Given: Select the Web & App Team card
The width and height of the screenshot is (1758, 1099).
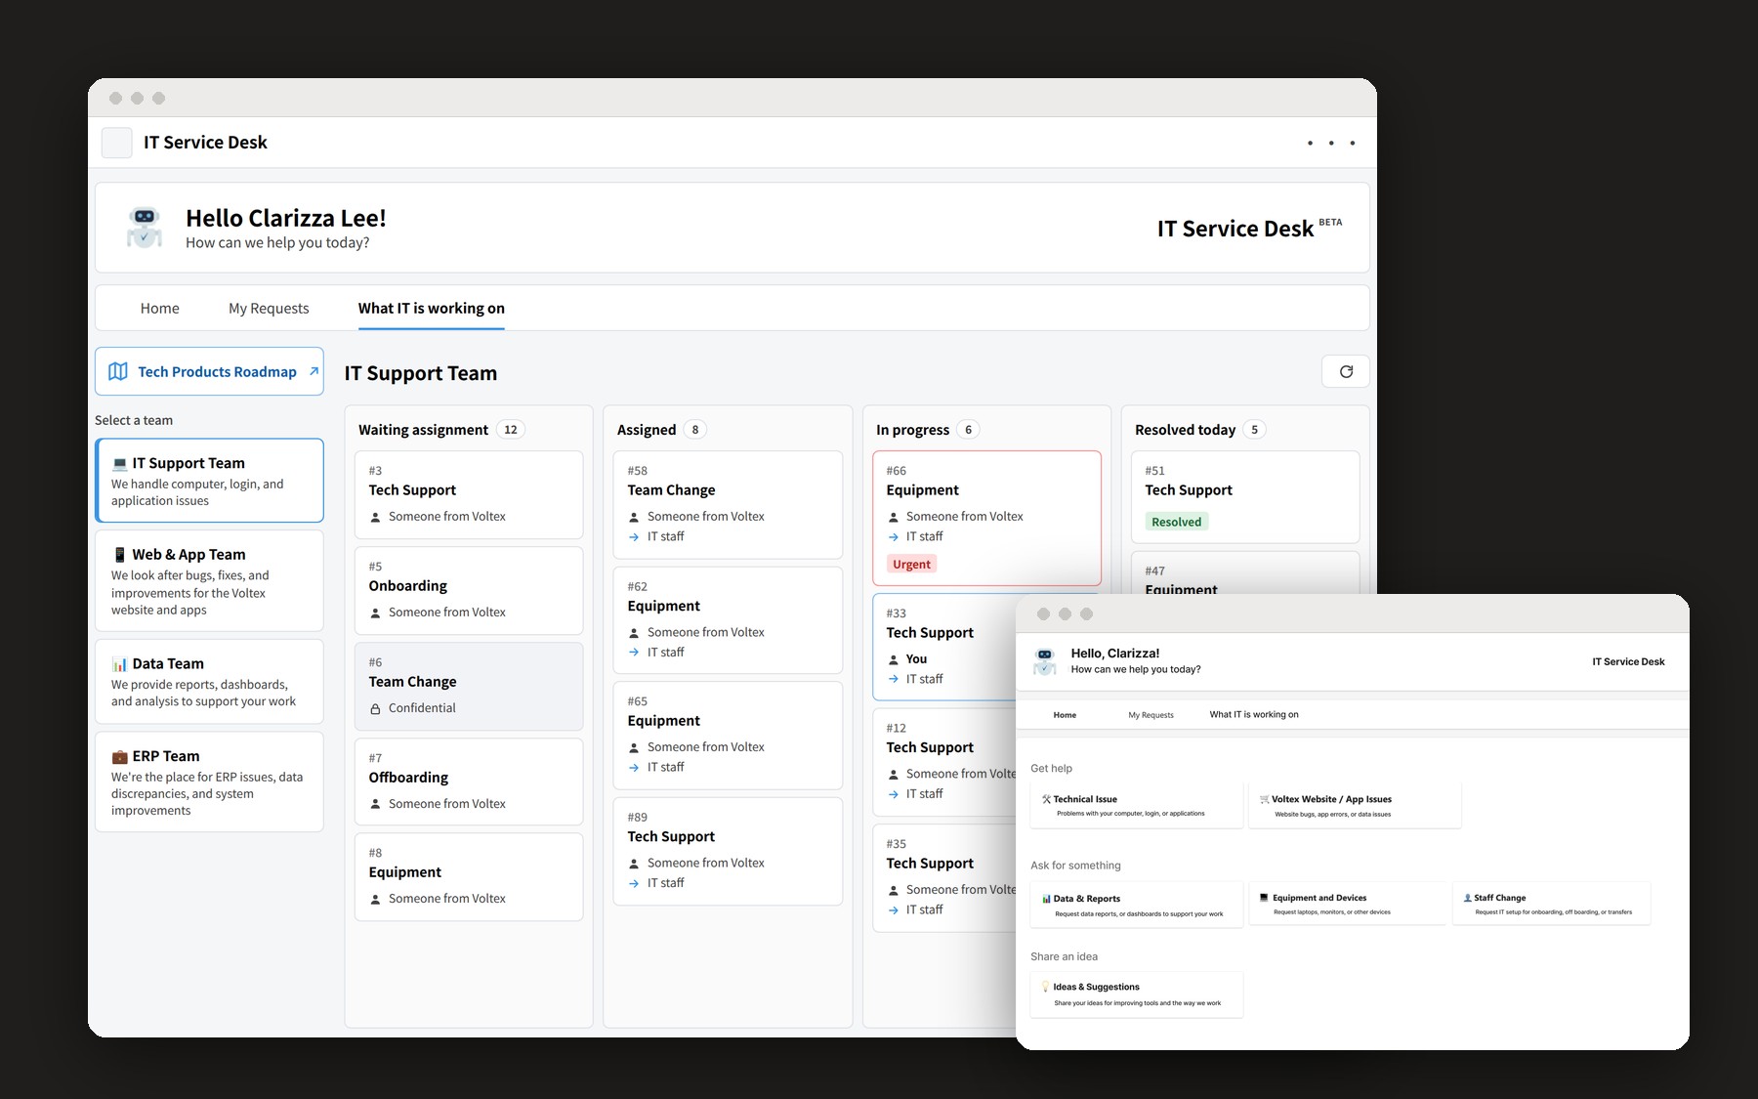Looking at the screenshot, I should pyautogui.click(x=209, y=581).
